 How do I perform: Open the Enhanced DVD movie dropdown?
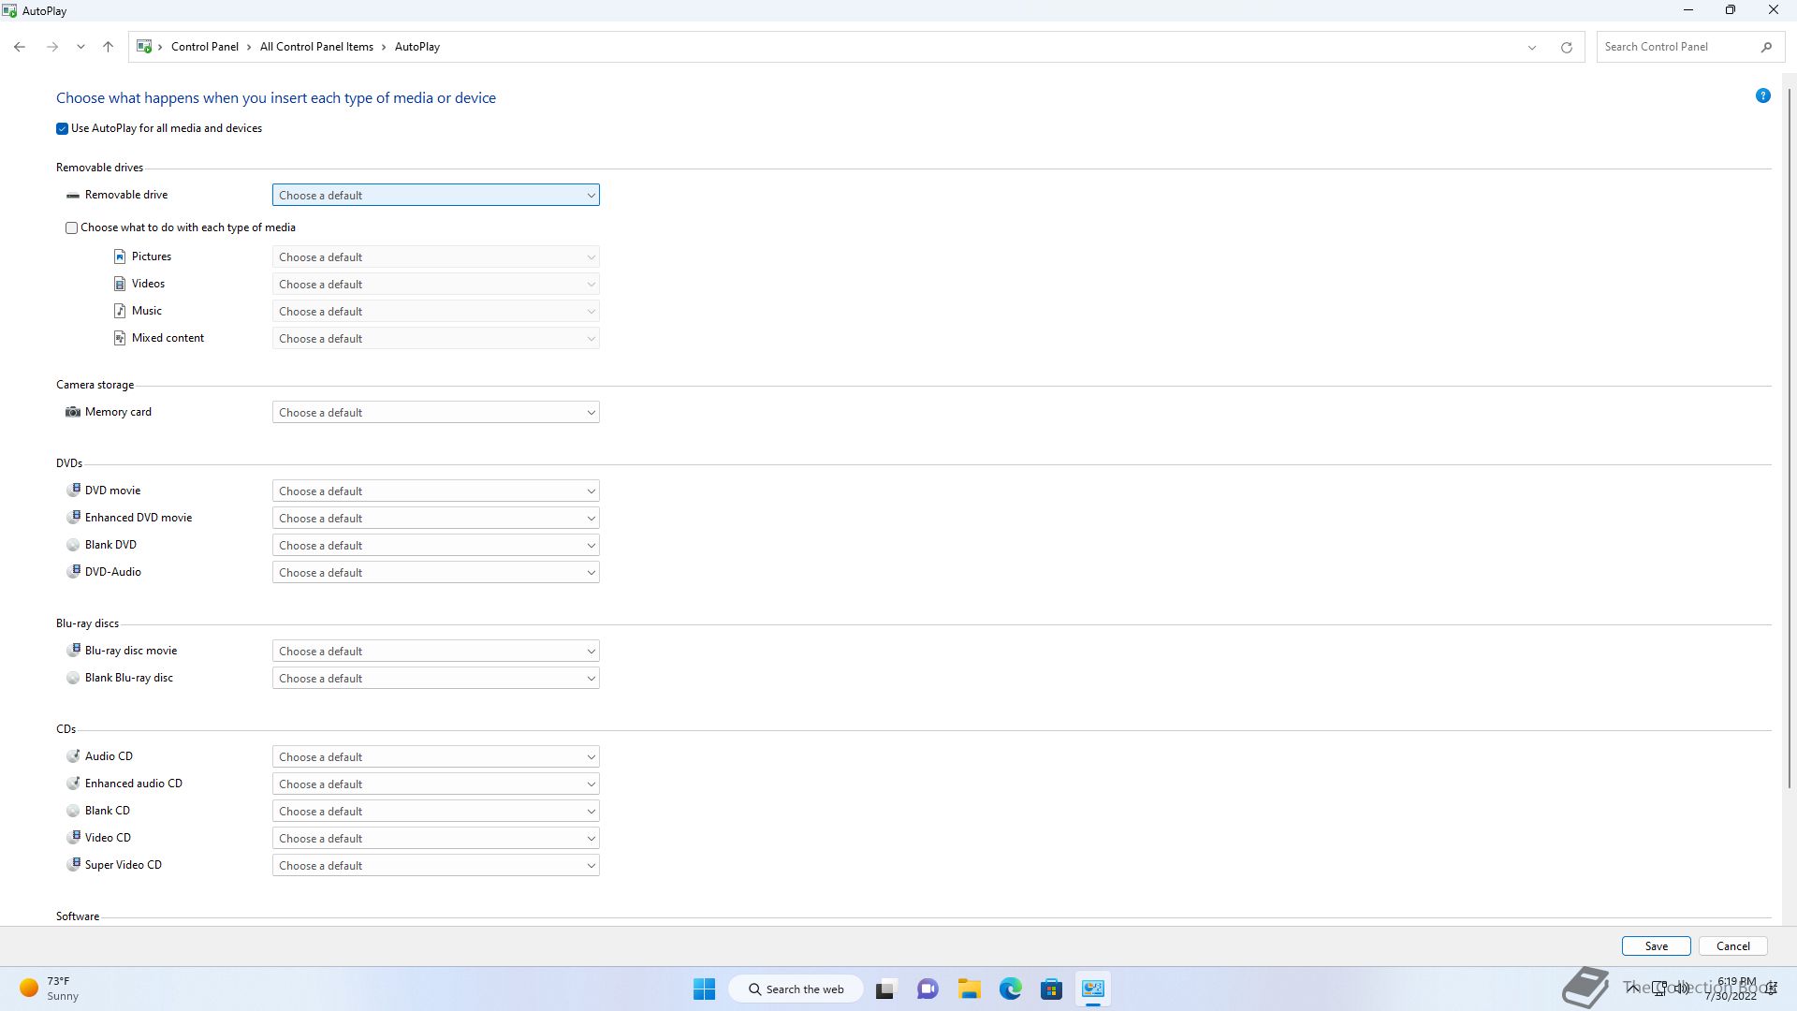coord(435,519)
